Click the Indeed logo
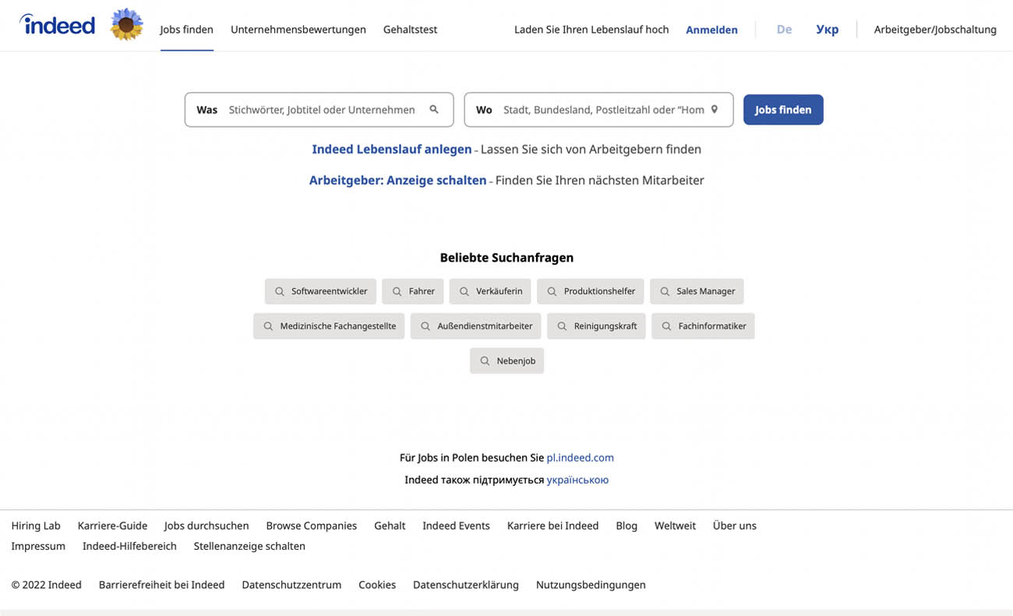This screenshot has width=1013, height=616. [57, 24]
